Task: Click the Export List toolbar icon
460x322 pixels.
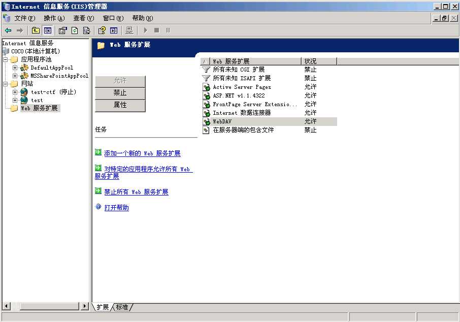Action: tap(86, 30)
